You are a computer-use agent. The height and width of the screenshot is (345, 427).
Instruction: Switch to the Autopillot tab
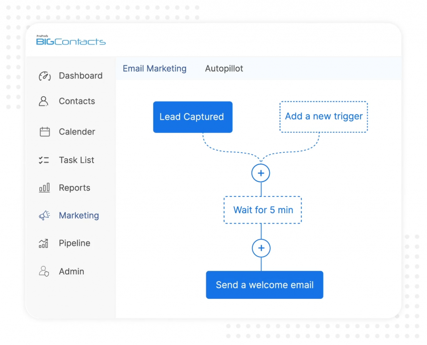pos(224,68)
